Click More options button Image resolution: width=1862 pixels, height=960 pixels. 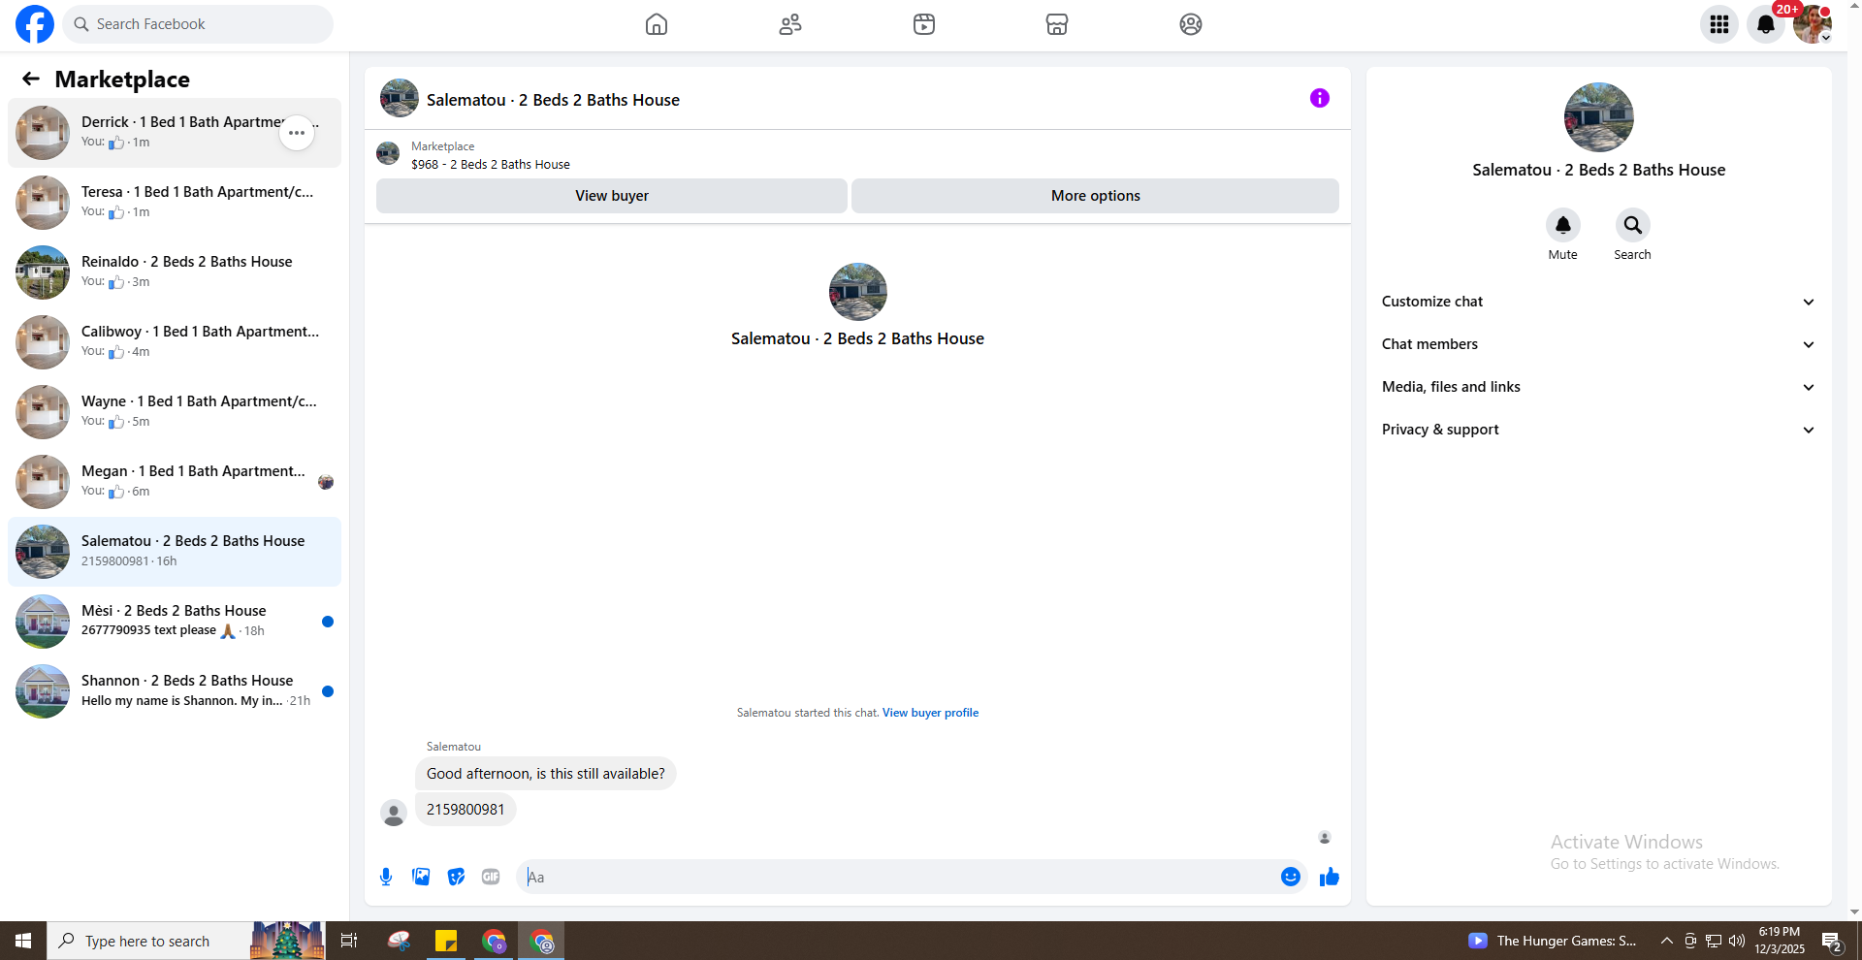(x=1096, y=196)
